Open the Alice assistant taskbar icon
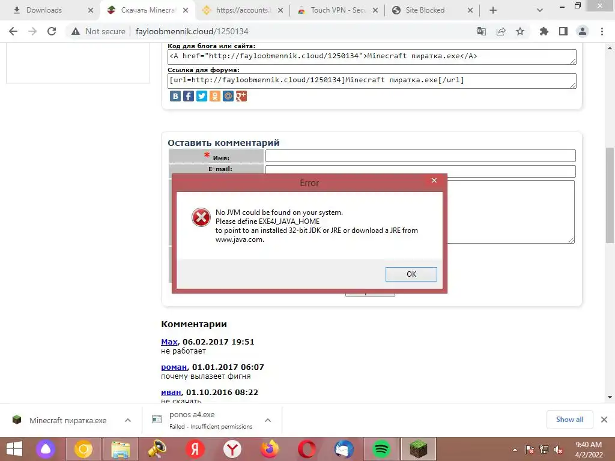The image size is (615, 461). (x=46, y=449)
